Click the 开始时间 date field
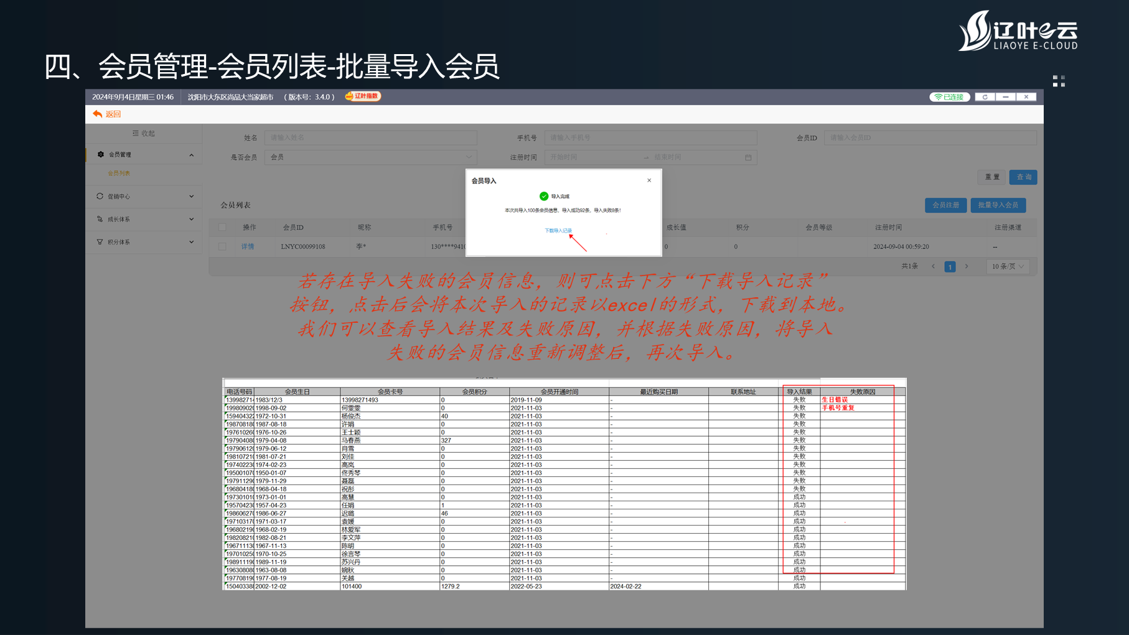The image size is (1129, 635). (593, 157)
